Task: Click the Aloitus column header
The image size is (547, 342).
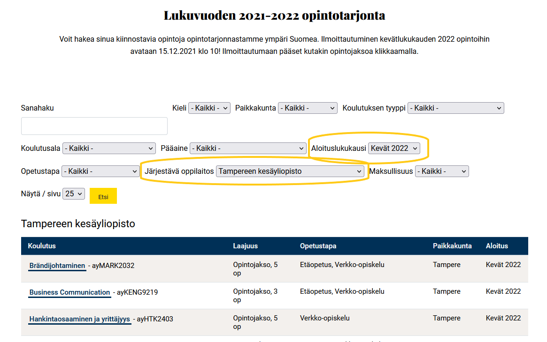Action: (x=497, y=246)
